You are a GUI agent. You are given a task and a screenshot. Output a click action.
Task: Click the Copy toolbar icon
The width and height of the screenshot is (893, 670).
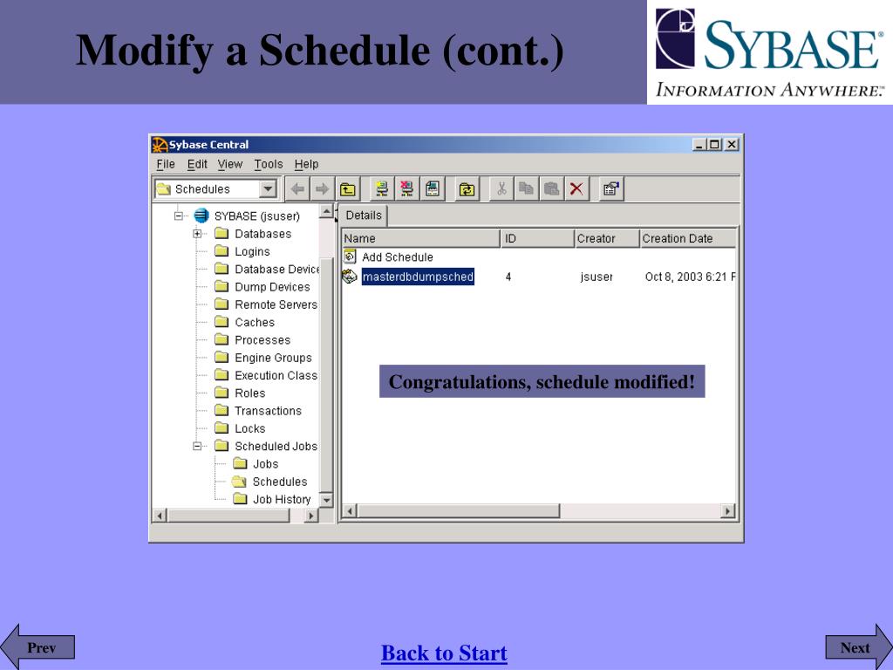coord(526,189)
